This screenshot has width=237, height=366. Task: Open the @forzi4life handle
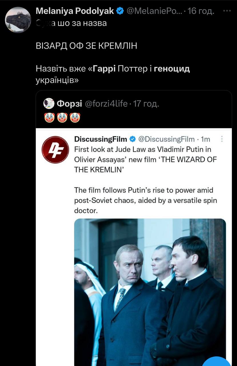pos(106,104)
